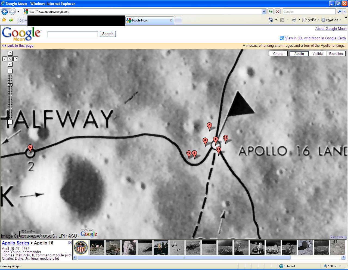Stop loading with the red X icon
This screenshot has width=348, height=270.
coord(277,11)
